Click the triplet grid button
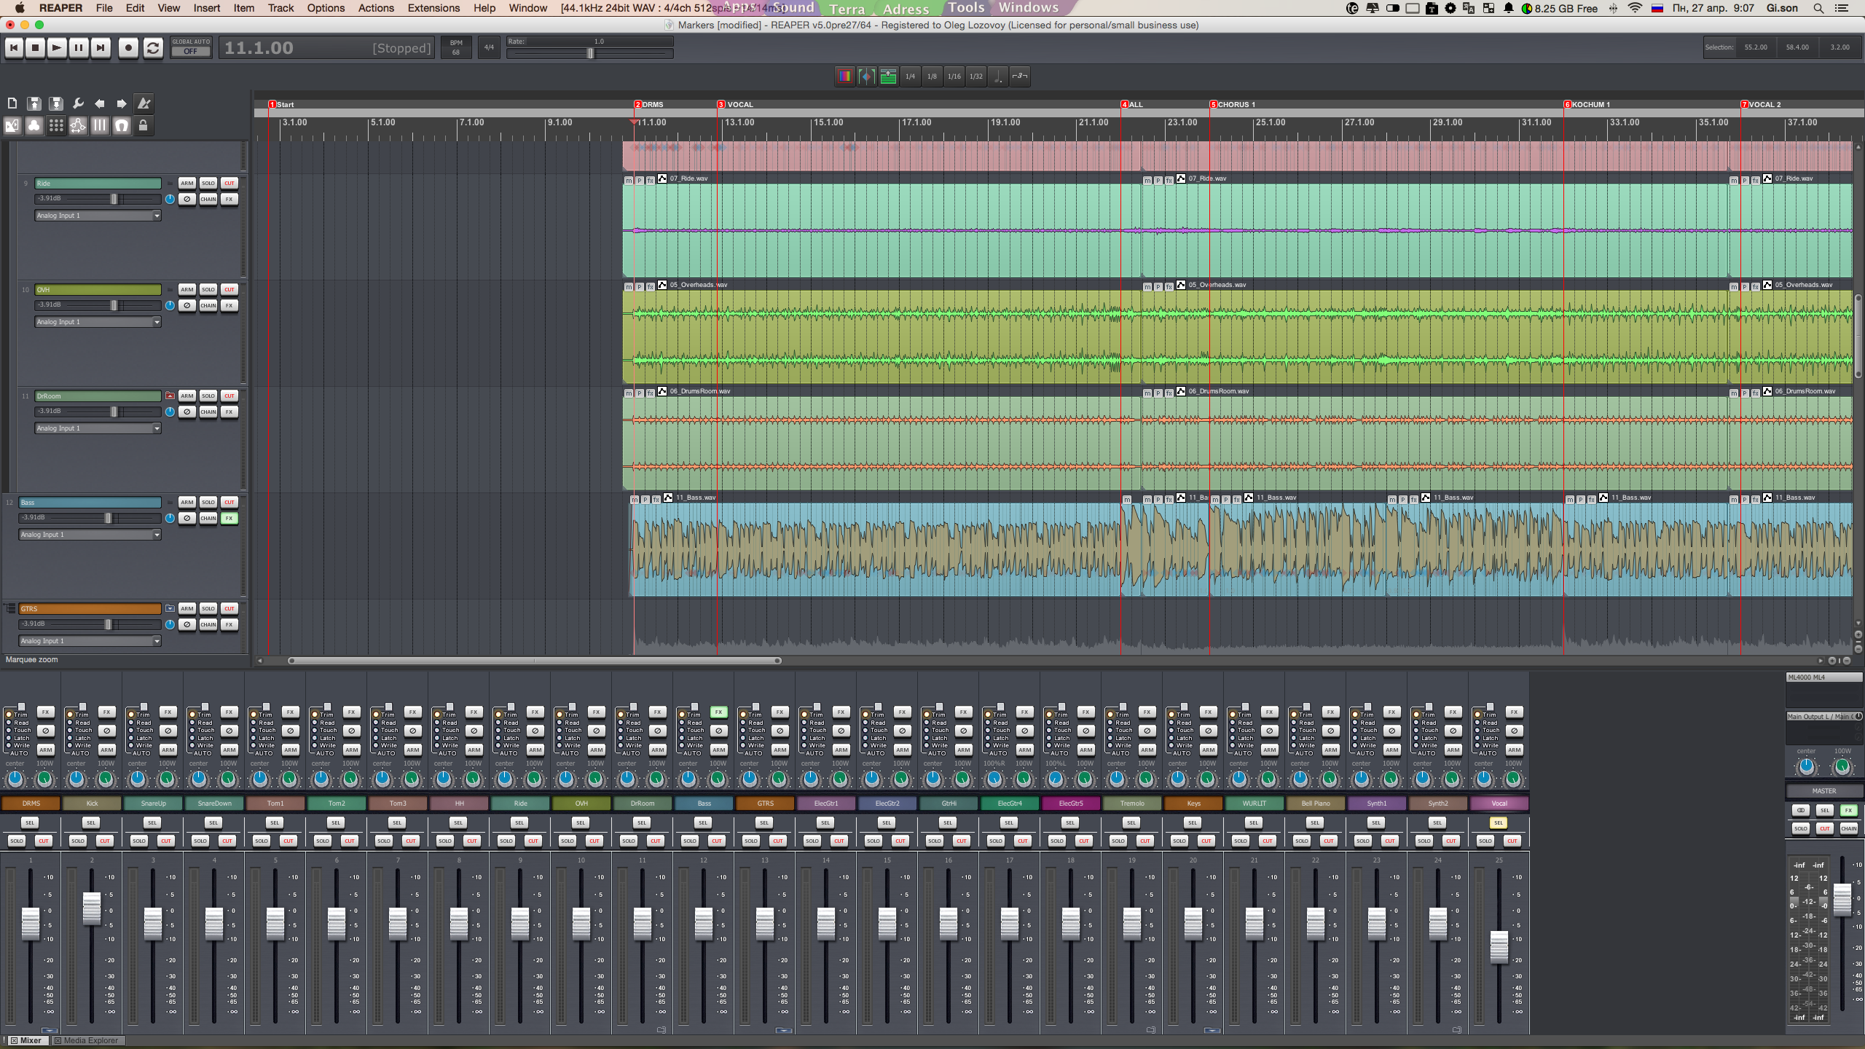This screenshot has height=1049, width=1865. pyautogui.click(x=1020, y=76)
